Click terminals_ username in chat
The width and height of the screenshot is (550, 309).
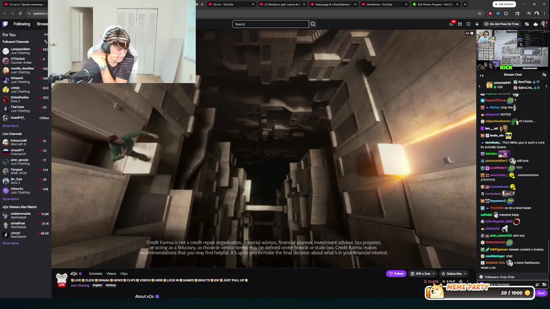(x=493, y=142)
